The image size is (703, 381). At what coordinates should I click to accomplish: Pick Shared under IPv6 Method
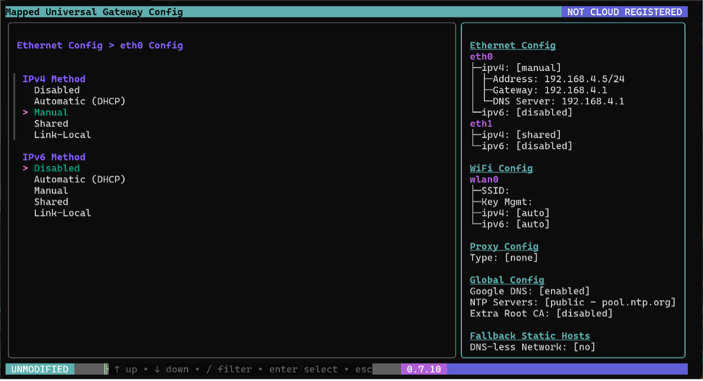coord(51,202)
